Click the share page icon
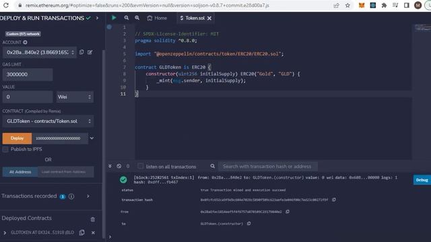The width and height of the screenshot is (431, 242). pyautogui.click(x=336, y=5)
